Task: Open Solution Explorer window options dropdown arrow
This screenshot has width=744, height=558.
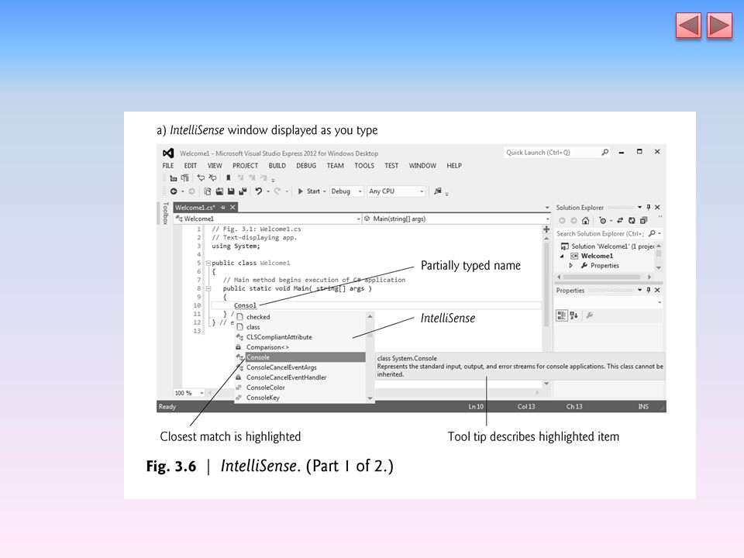Action: (639, 208)
